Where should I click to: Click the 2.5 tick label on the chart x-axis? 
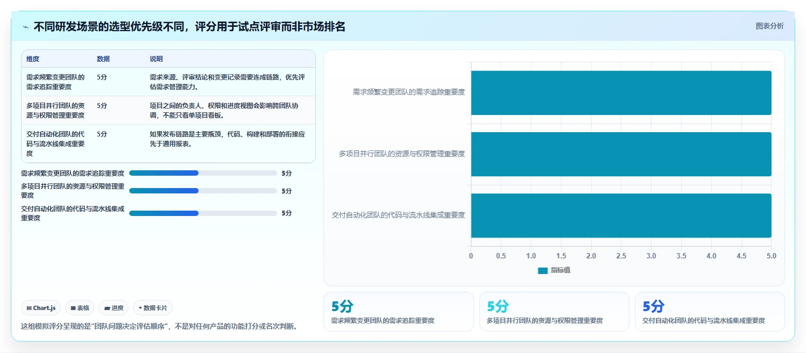point(621,256)
